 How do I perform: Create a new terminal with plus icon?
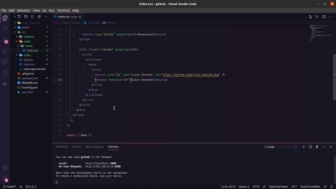pyautogui.click(x=303, y=147)
